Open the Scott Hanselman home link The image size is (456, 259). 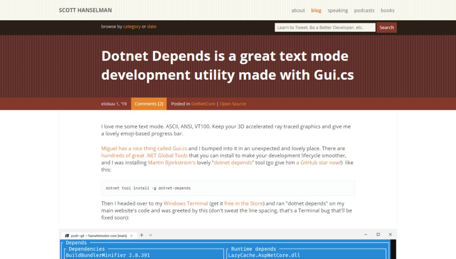(85, 10)
